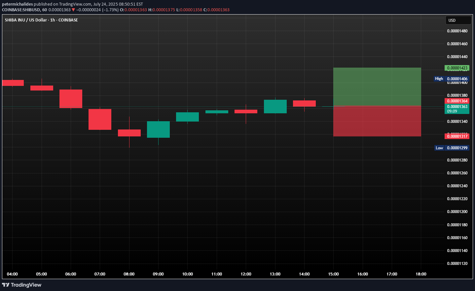Open the USD currency selector
This screenshot has height=291, width=475.
[x=458, y=20]
